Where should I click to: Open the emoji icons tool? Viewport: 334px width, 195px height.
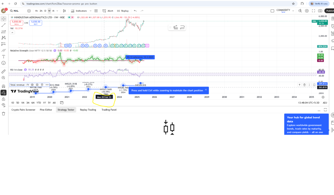3,63
